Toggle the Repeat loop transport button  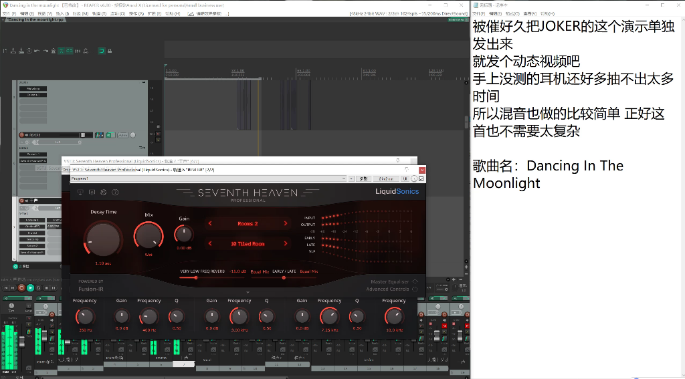[38, 287]
